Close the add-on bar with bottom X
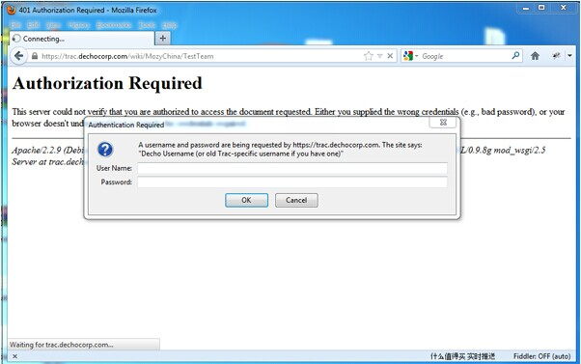Image resolution: width=581 pixels, height=364 pixels. tap(14, 356)
